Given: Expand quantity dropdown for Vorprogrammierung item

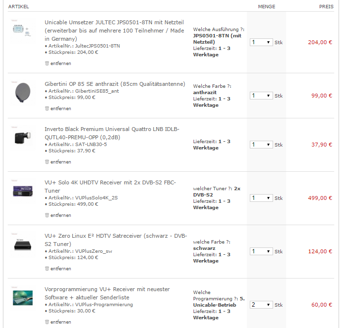Looking at the screenshot, I should click(261, 305).
